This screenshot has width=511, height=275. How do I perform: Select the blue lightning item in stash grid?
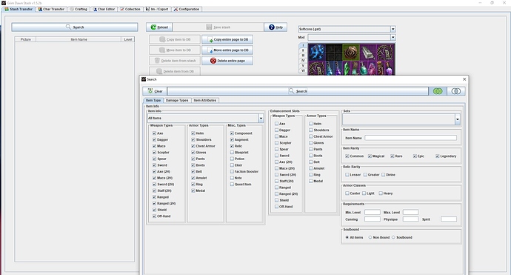pos(316,52)
